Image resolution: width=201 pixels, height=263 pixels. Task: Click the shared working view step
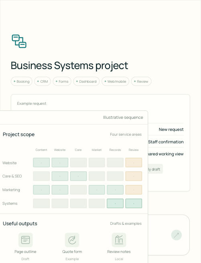(x=166, y=154)
